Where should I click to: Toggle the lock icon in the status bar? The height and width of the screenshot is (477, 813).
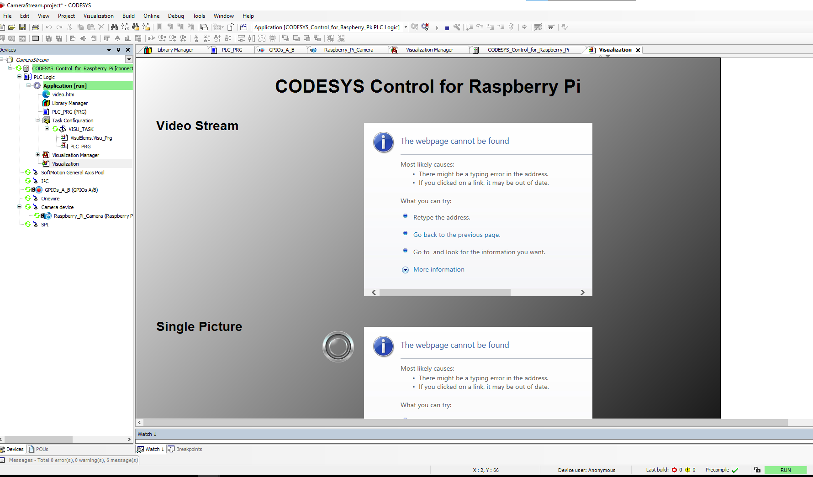coord(757,470)
